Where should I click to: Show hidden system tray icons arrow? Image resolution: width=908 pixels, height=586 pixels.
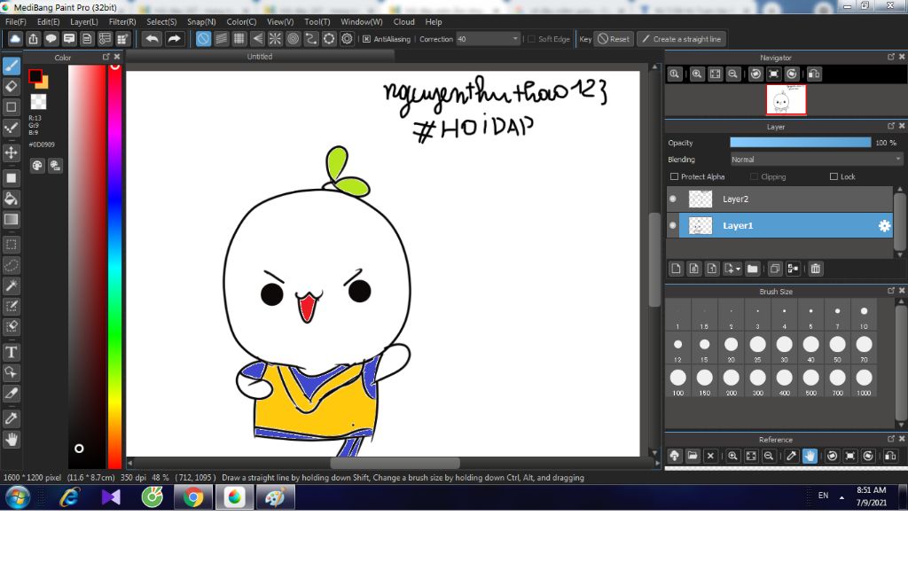pyautogui.click(x=842, y=497)
